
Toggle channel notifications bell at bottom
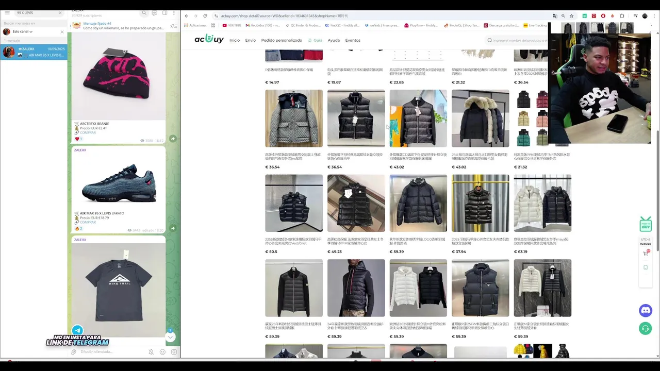[151, 352]
